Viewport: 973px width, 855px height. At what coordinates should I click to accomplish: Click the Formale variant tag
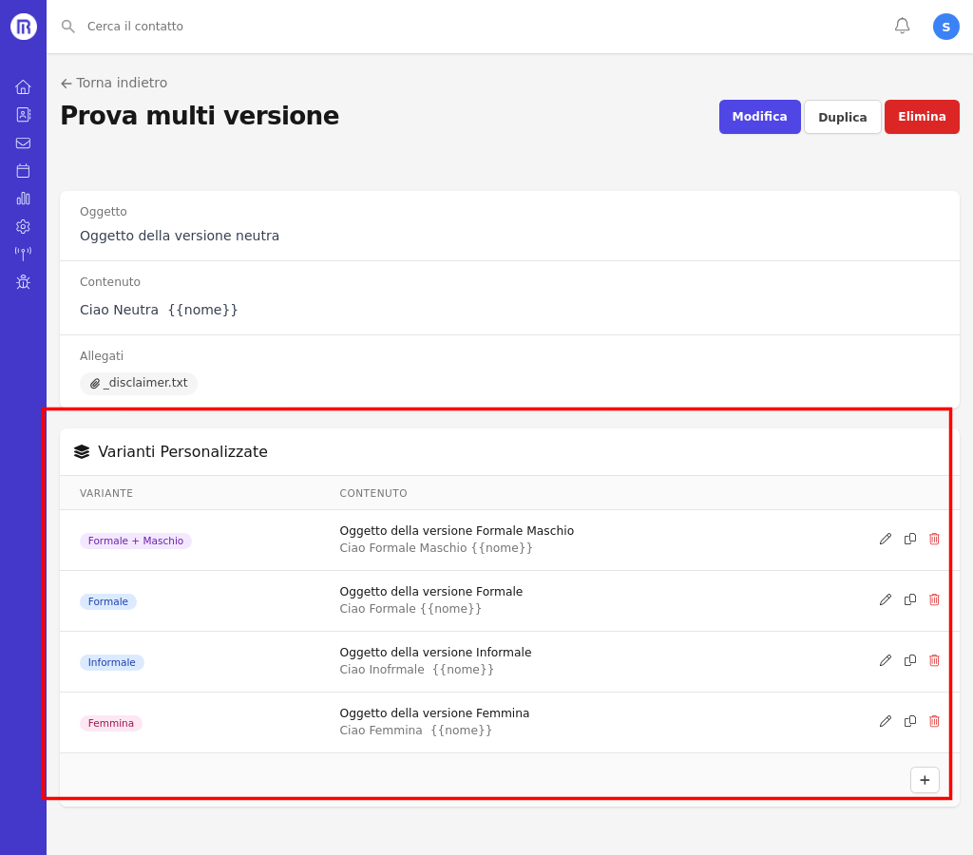point(108,601)
